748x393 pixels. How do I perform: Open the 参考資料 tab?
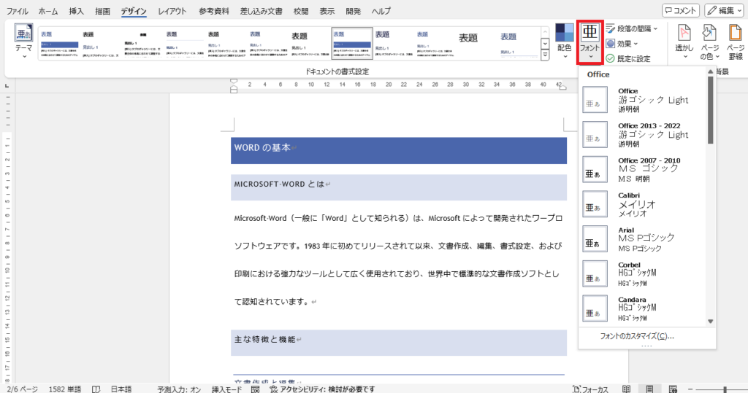(214, 10)
